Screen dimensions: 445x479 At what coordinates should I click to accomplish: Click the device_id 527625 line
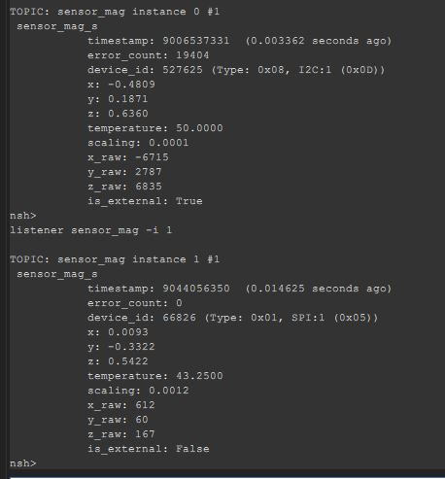click(x=236, y=70)
